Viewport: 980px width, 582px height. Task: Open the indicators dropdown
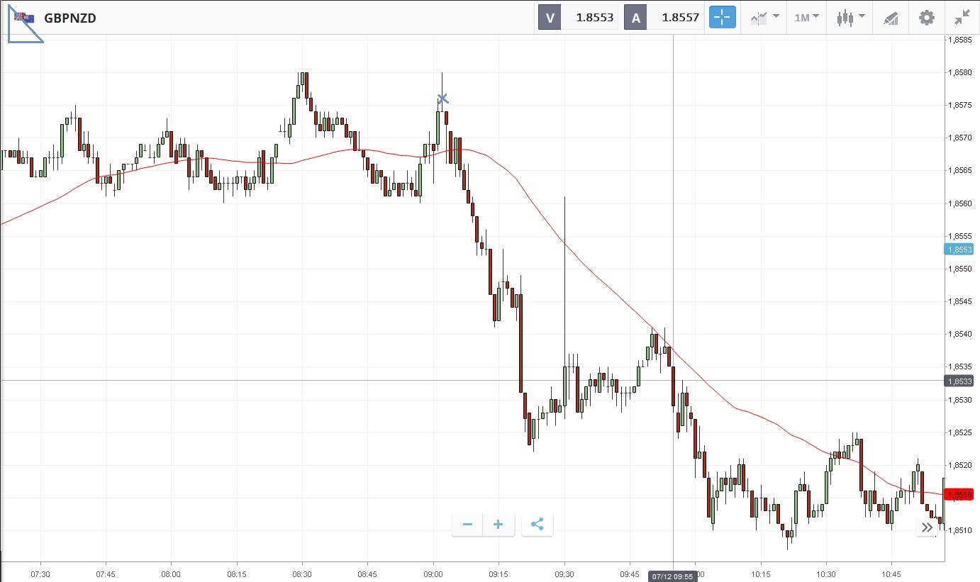[764, 18]
